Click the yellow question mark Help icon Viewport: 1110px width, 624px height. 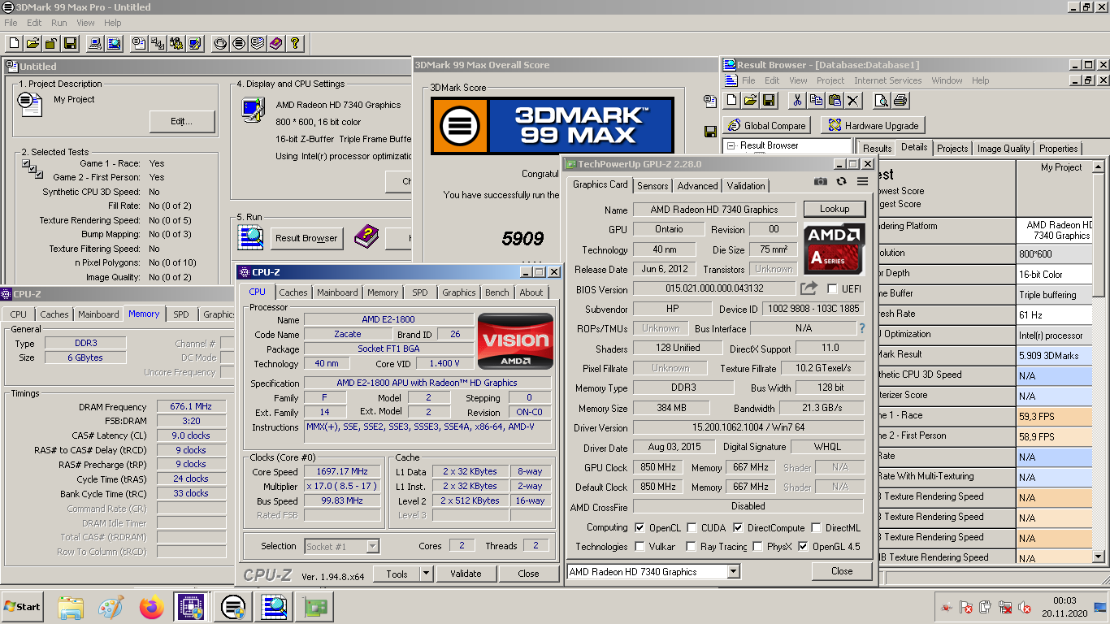point(295,43)
